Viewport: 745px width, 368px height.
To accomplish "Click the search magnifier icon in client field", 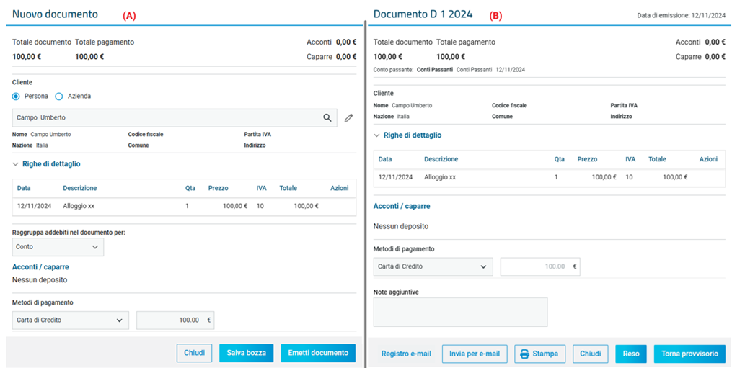I will (x=327, y=117).
